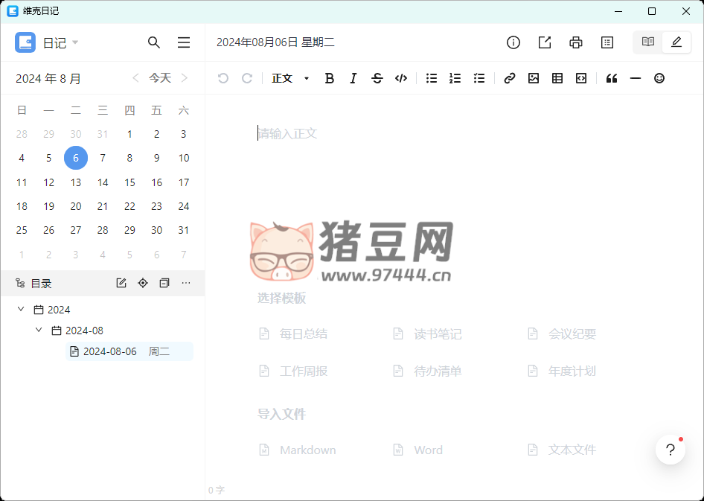Insert a checklist task list
704x501 pixels.
point(479,79)
